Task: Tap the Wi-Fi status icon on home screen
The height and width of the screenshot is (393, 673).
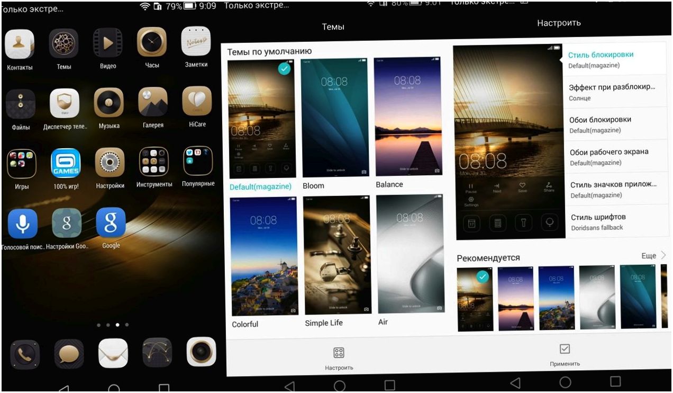Action: (x=144, y=6)
